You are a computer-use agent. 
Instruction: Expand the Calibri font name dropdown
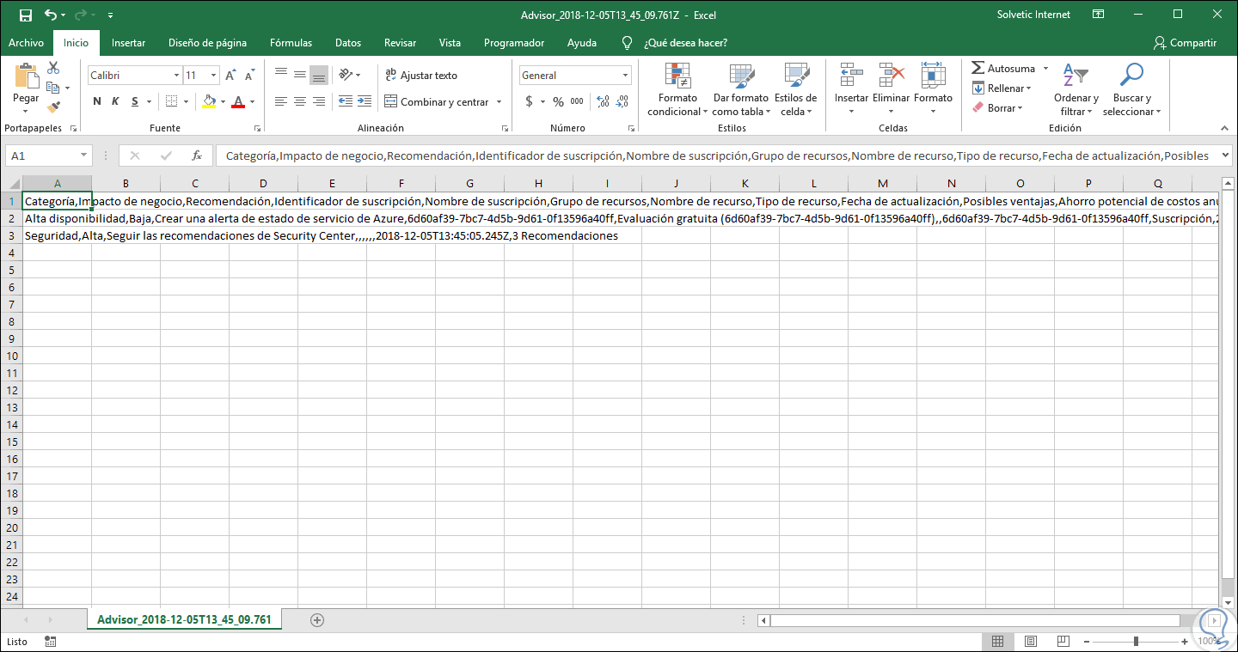pos(176,76)
